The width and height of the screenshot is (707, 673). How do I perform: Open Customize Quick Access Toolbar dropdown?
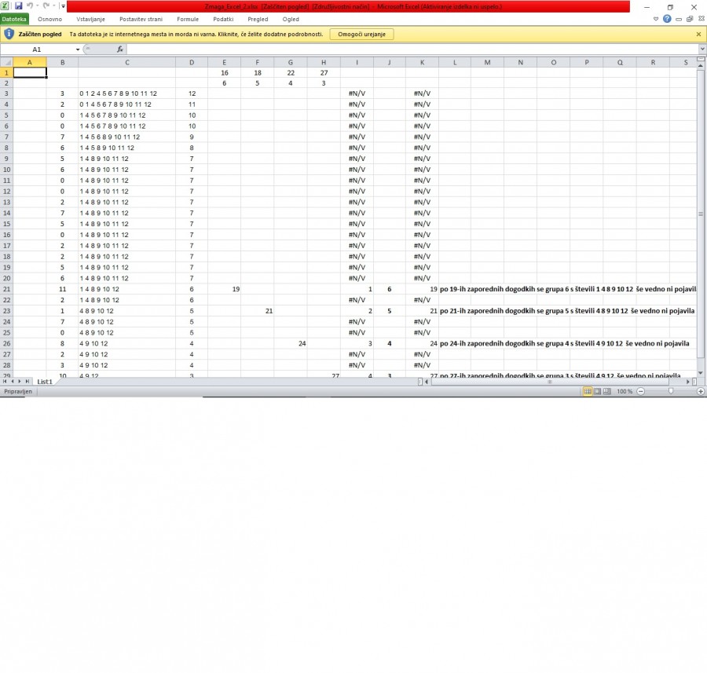coord(62,6)
